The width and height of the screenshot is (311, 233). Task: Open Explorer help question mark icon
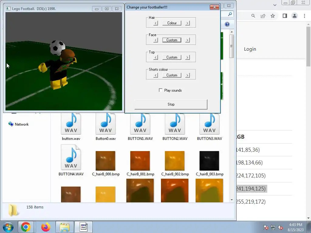pos(227,24)
